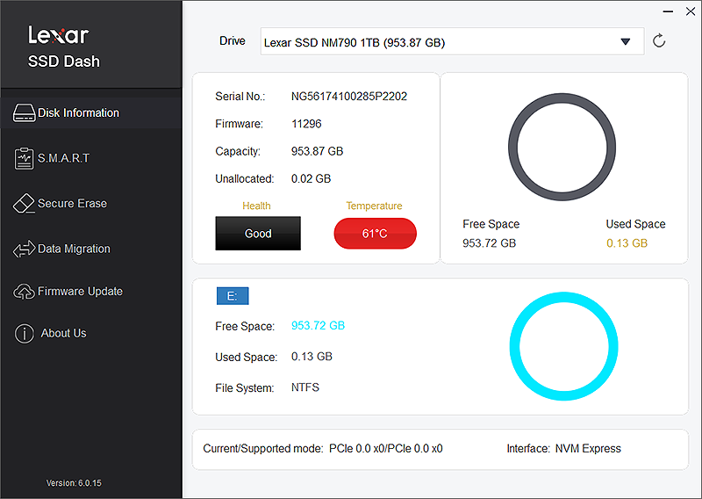Click the red 61°C temperature indicator
Screen dimensions: 702x499
point(375,234)
